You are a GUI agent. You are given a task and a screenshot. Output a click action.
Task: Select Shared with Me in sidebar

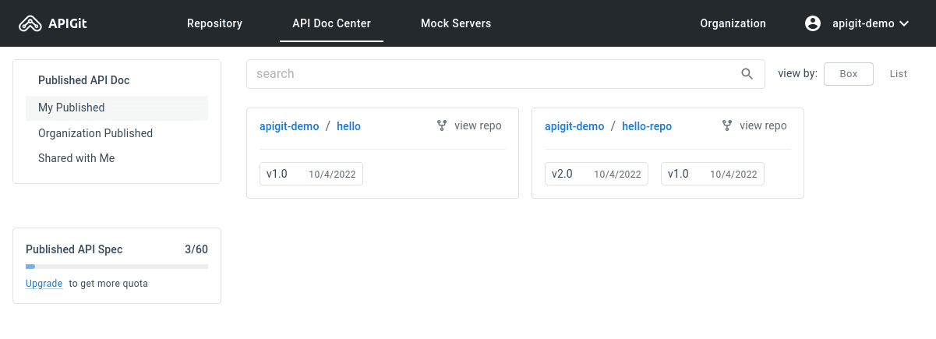117,158
